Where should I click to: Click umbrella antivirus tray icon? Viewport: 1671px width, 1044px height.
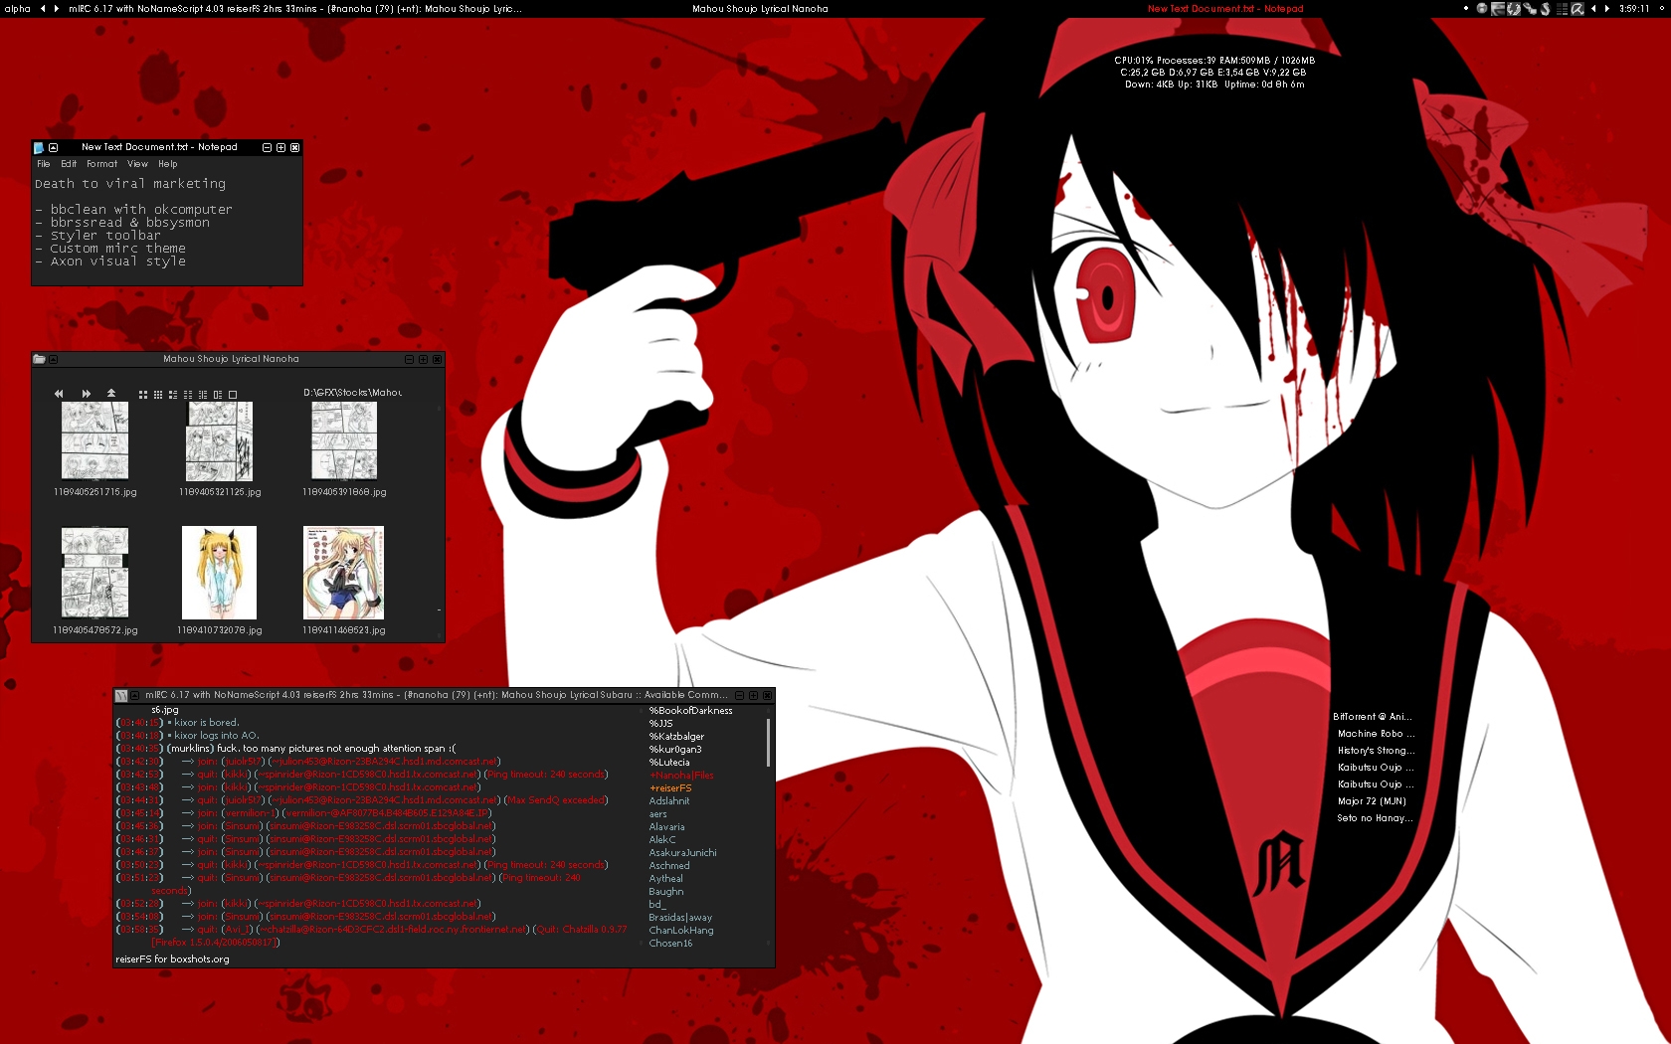click(x=1578, y=8)
